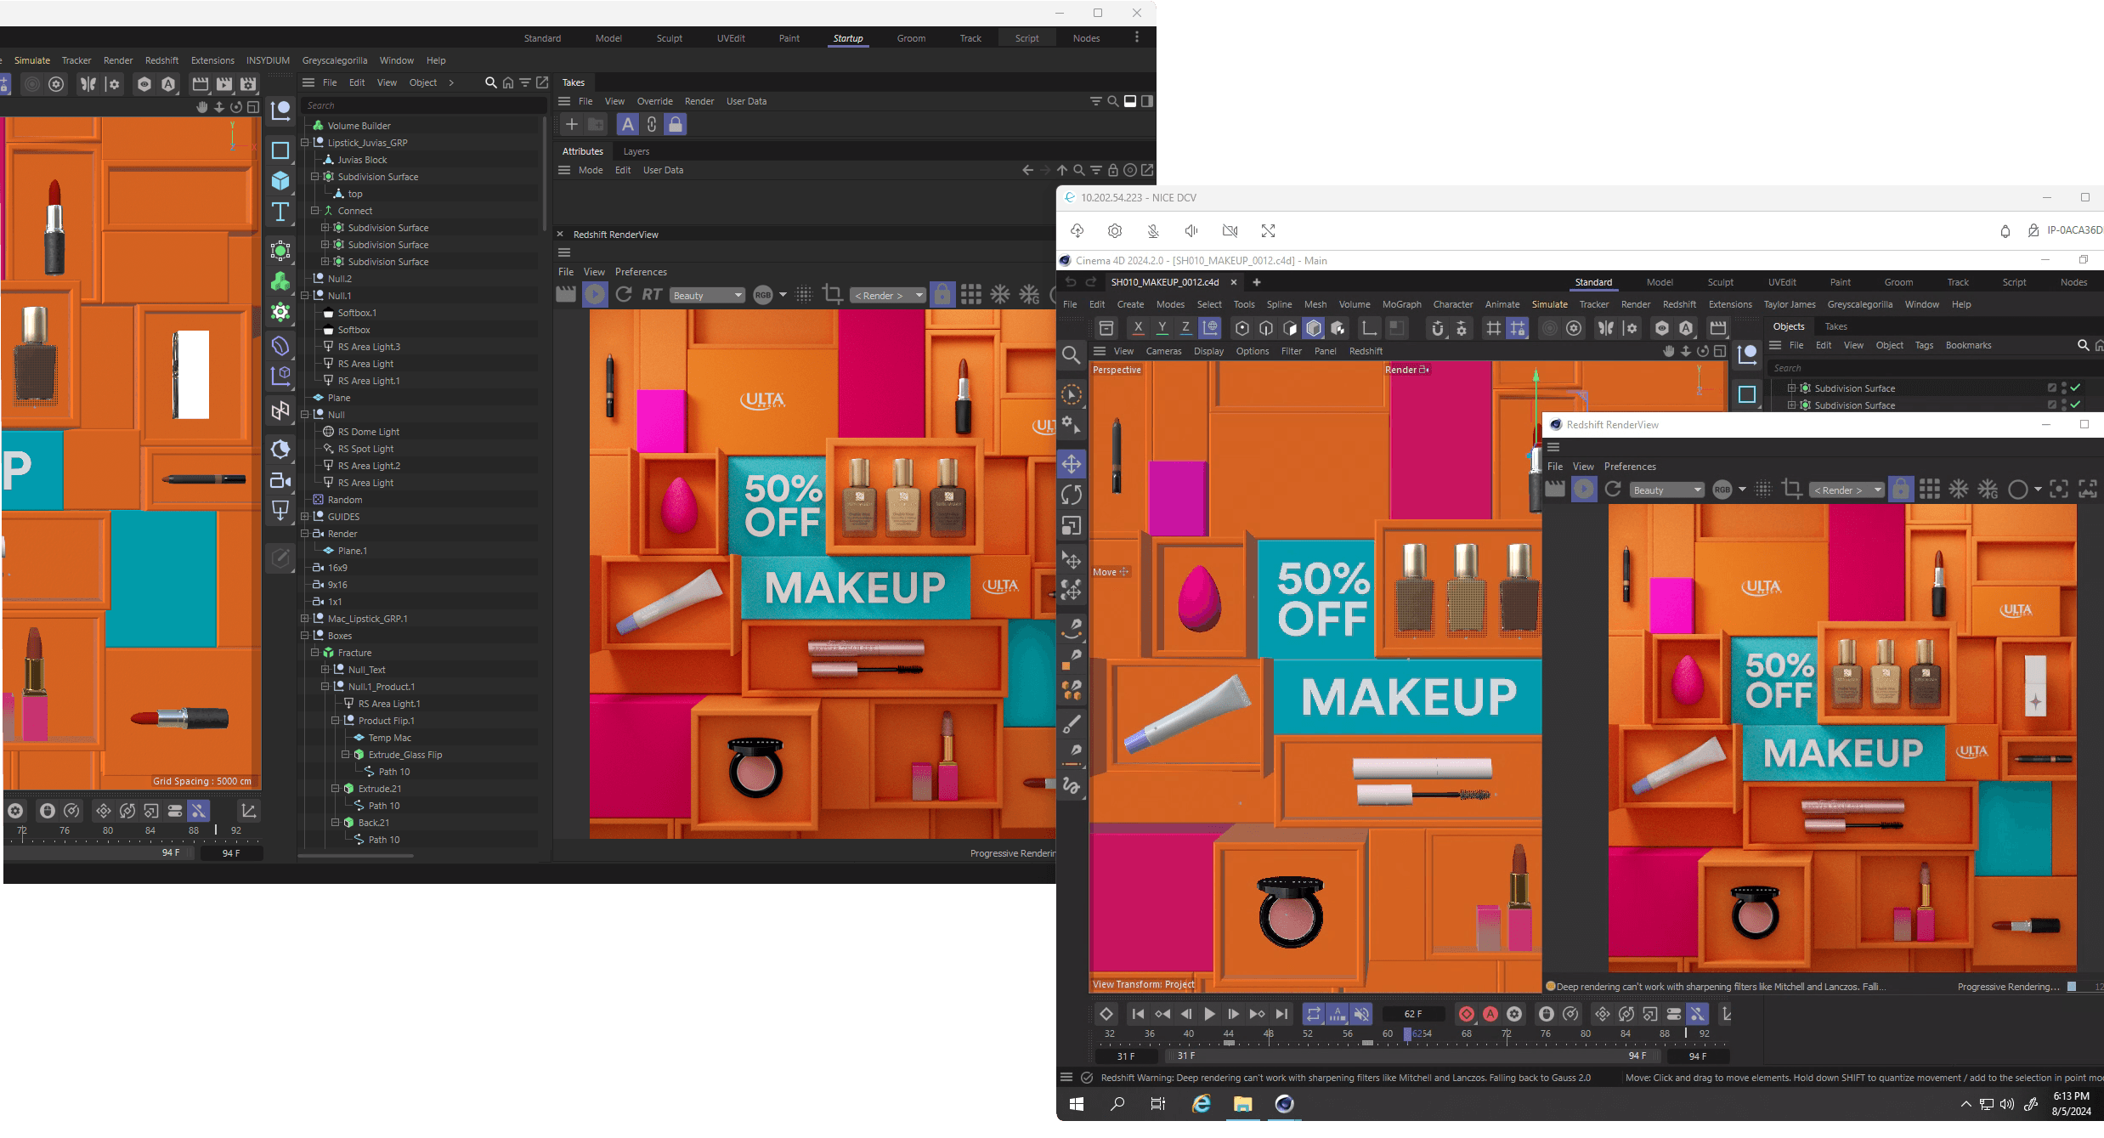Screen dimensions: 2104x1138
Task: Click the Y axis lock icon
Action: 1162,328
